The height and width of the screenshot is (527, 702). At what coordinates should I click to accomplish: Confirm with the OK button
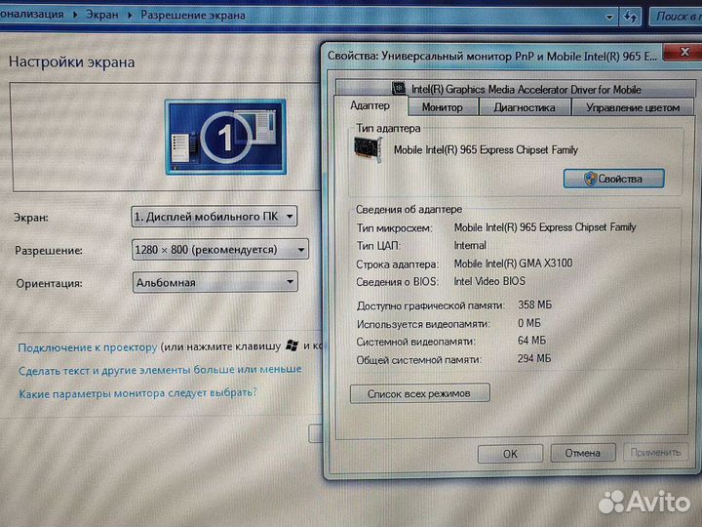(510, 454)
